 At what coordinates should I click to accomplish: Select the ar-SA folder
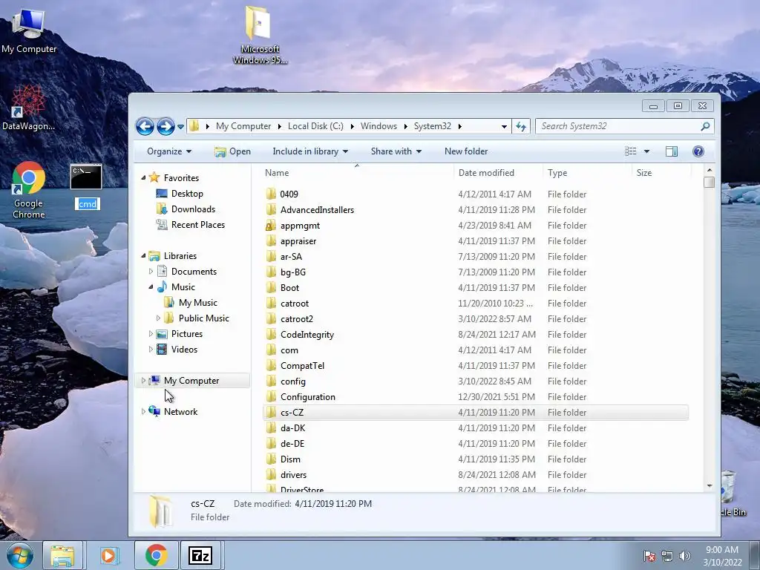coord(291,256)
